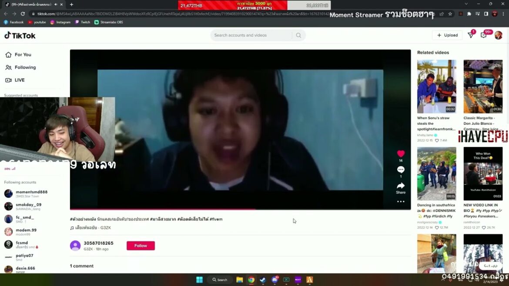Go to TikTok home via logo
This screenshot has height=286, width=509.
click(20, 36)
